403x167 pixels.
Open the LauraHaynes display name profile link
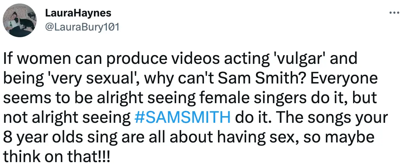pos(78,13)
